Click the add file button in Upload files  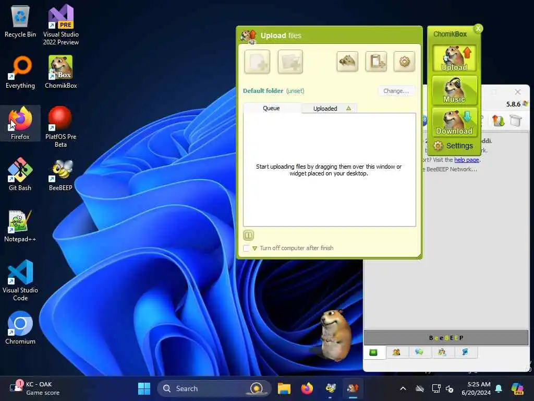257,62
